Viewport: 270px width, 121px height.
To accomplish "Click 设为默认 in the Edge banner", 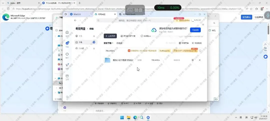I will [246, 17].
